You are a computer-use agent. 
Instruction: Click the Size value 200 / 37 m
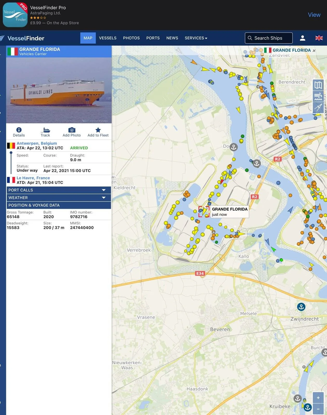coord(54,228)
